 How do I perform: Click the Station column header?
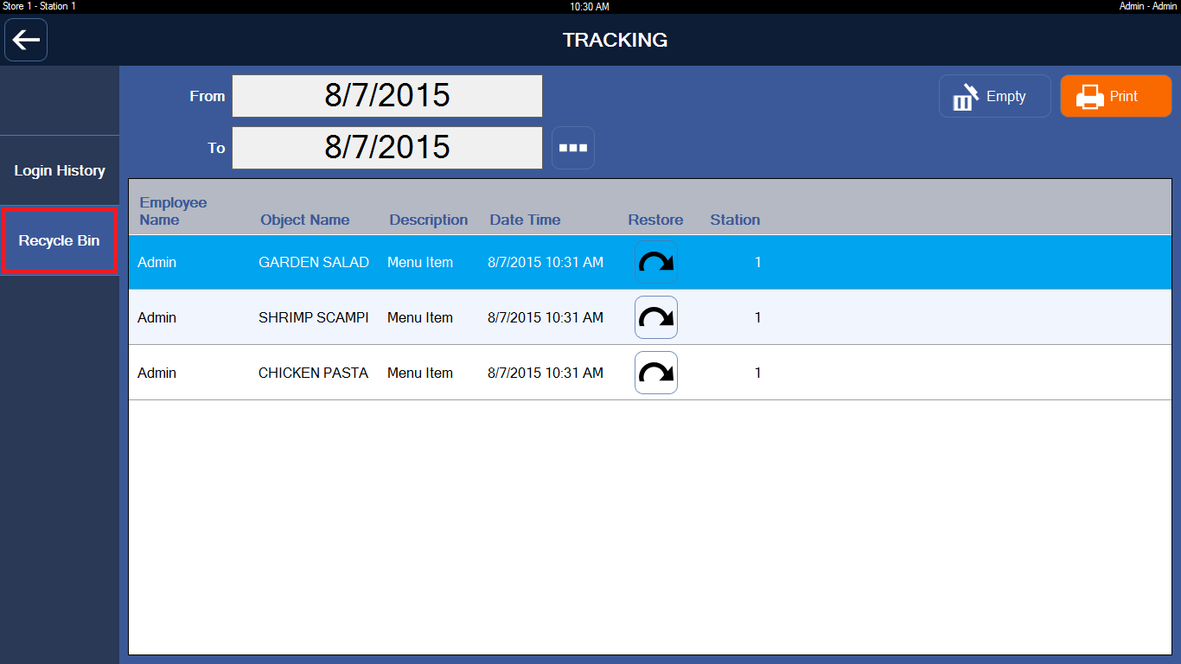[x=735, y=220]
